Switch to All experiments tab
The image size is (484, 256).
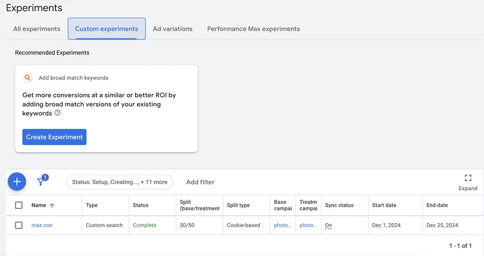click(37, 28)
